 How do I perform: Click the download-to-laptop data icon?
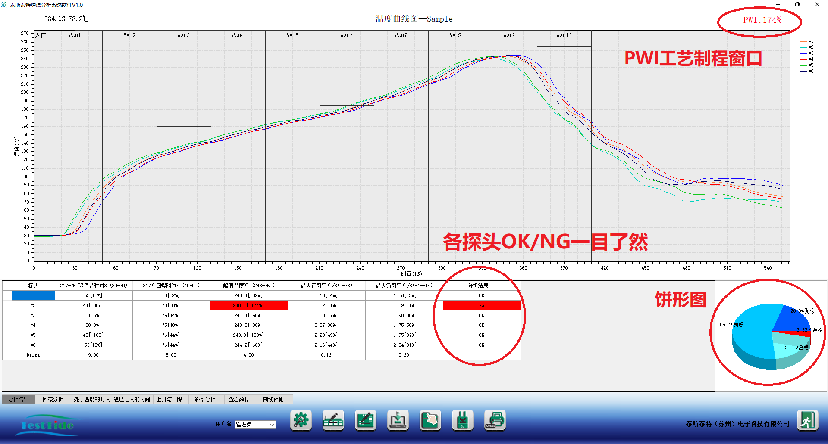tap(398, 420)
